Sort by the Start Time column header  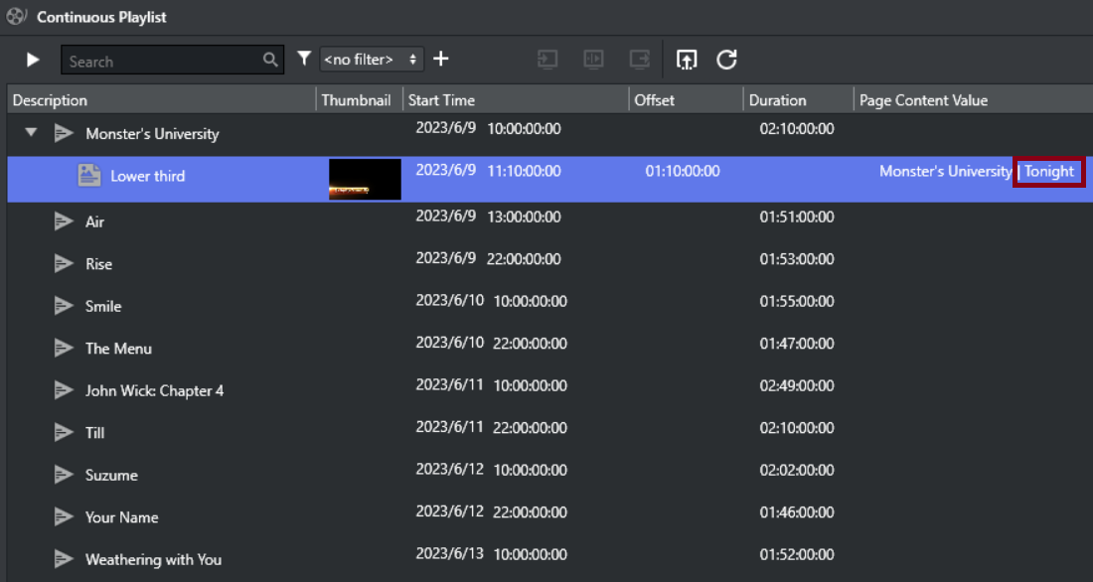click(441, 100)
